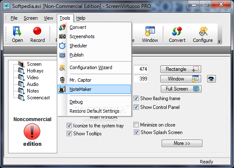Screen dimensions: 234x168
Task: Click the highlighted NoteMaker menu item
Action: click(x=94, y=89)
